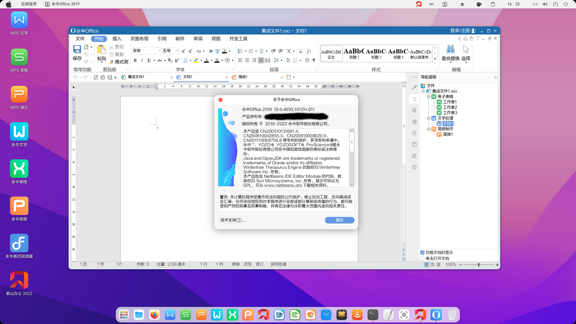
Task: Check 单击打开文档 checkbox
Action: [x=422, y=258]
